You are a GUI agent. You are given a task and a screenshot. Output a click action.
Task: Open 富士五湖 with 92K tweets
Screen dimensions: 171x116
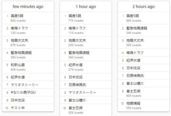point(76,108)
